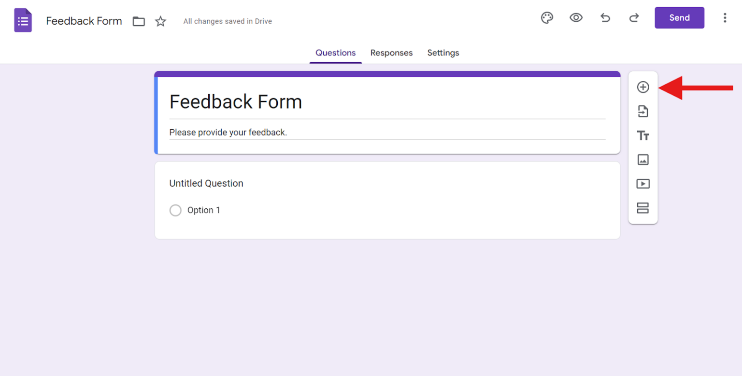
Task: Redo the last change
Action: [633, 17]
